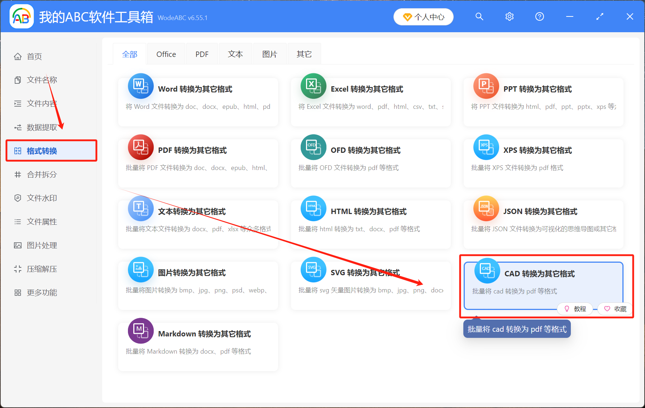This screenshot has width=645, height=408.
Task: Open the search function
Action: pos(479,16)
